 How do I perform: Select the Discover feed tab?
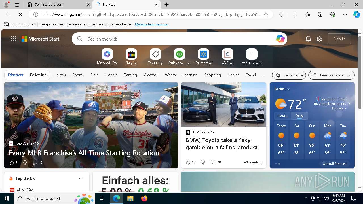tap(16, 75)
